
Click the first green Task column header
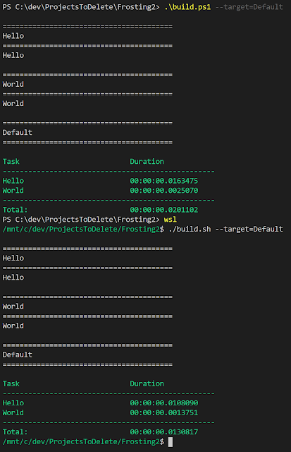tap(11, 162)
